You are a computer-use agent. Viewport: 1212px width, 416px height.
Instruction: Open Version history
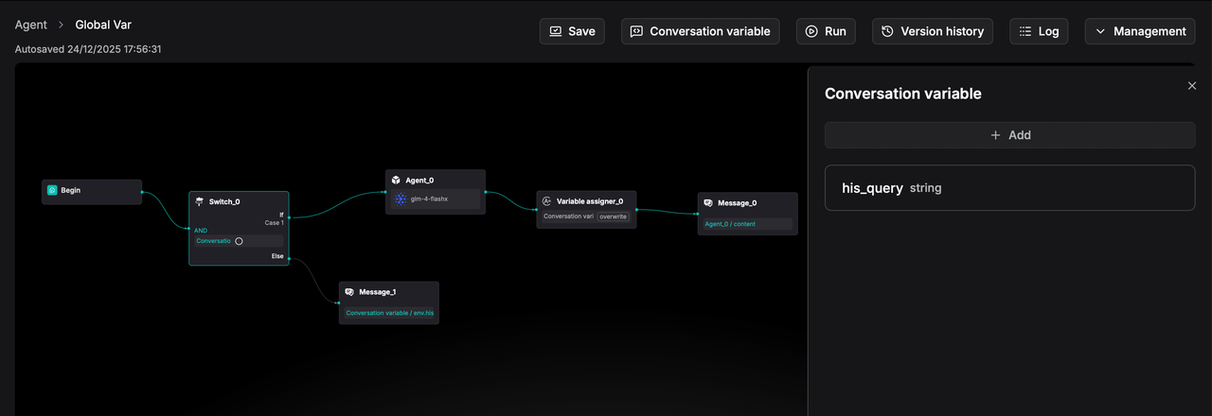click(x=932, y=31)
